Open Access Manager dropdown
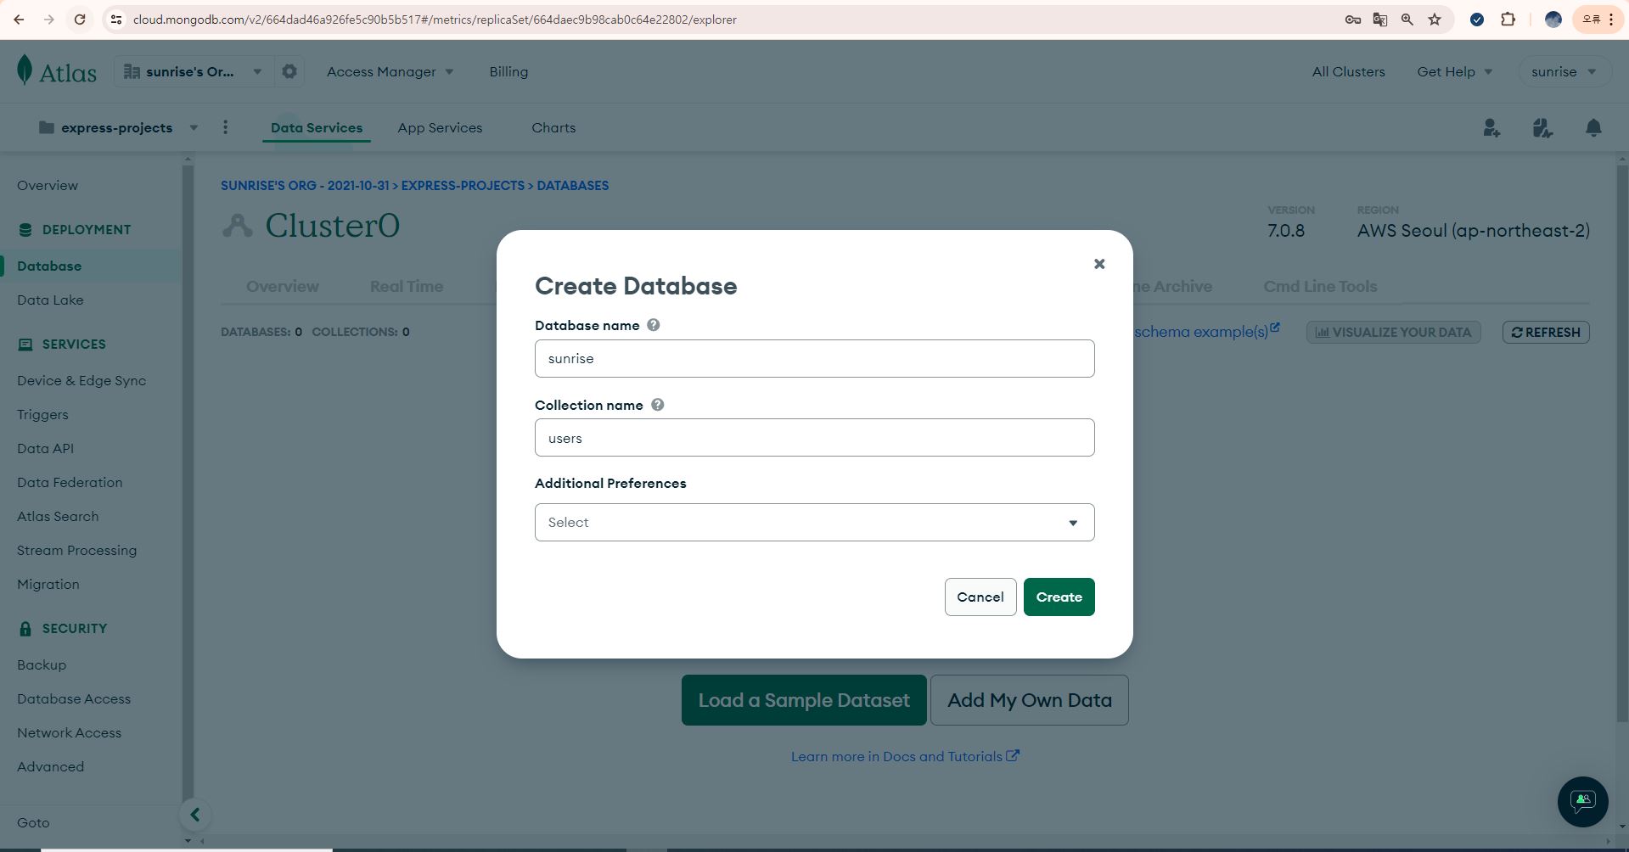The height and width of the screenshot is (852, 1629). (390, 71)
